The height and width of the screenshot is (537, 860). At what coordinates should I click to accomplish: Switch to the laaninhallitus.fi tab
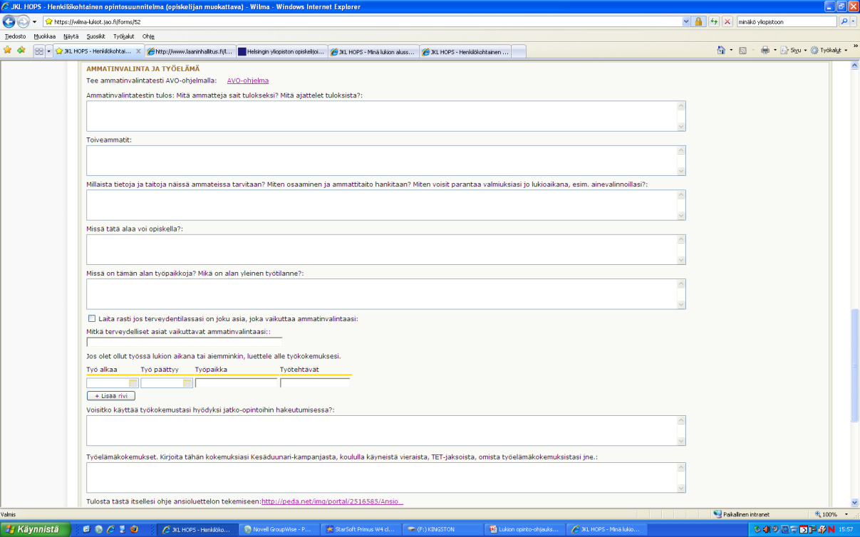189,51
